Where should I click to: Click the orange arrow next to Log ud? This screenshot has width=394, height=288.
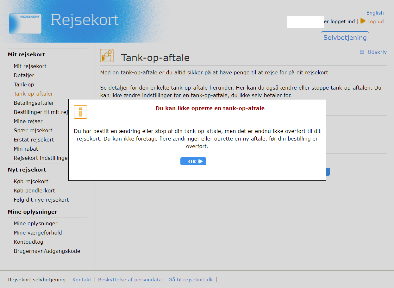click(363, 21)
